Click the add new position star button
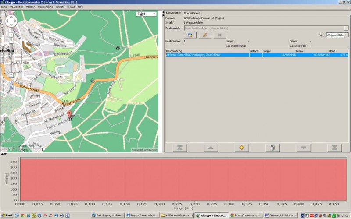The height and width of the screenshot is (219, 351). [x=241, y=148]
